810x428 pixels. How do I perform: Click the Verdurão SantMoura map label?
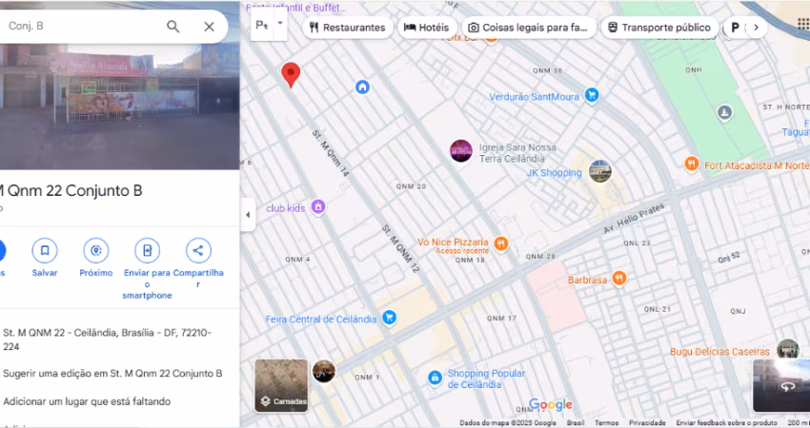pyautogui.click(x=535, y=96)
